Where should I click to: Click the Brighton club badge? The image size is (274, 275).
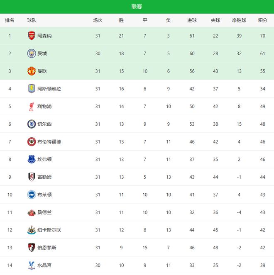(32, 195)
